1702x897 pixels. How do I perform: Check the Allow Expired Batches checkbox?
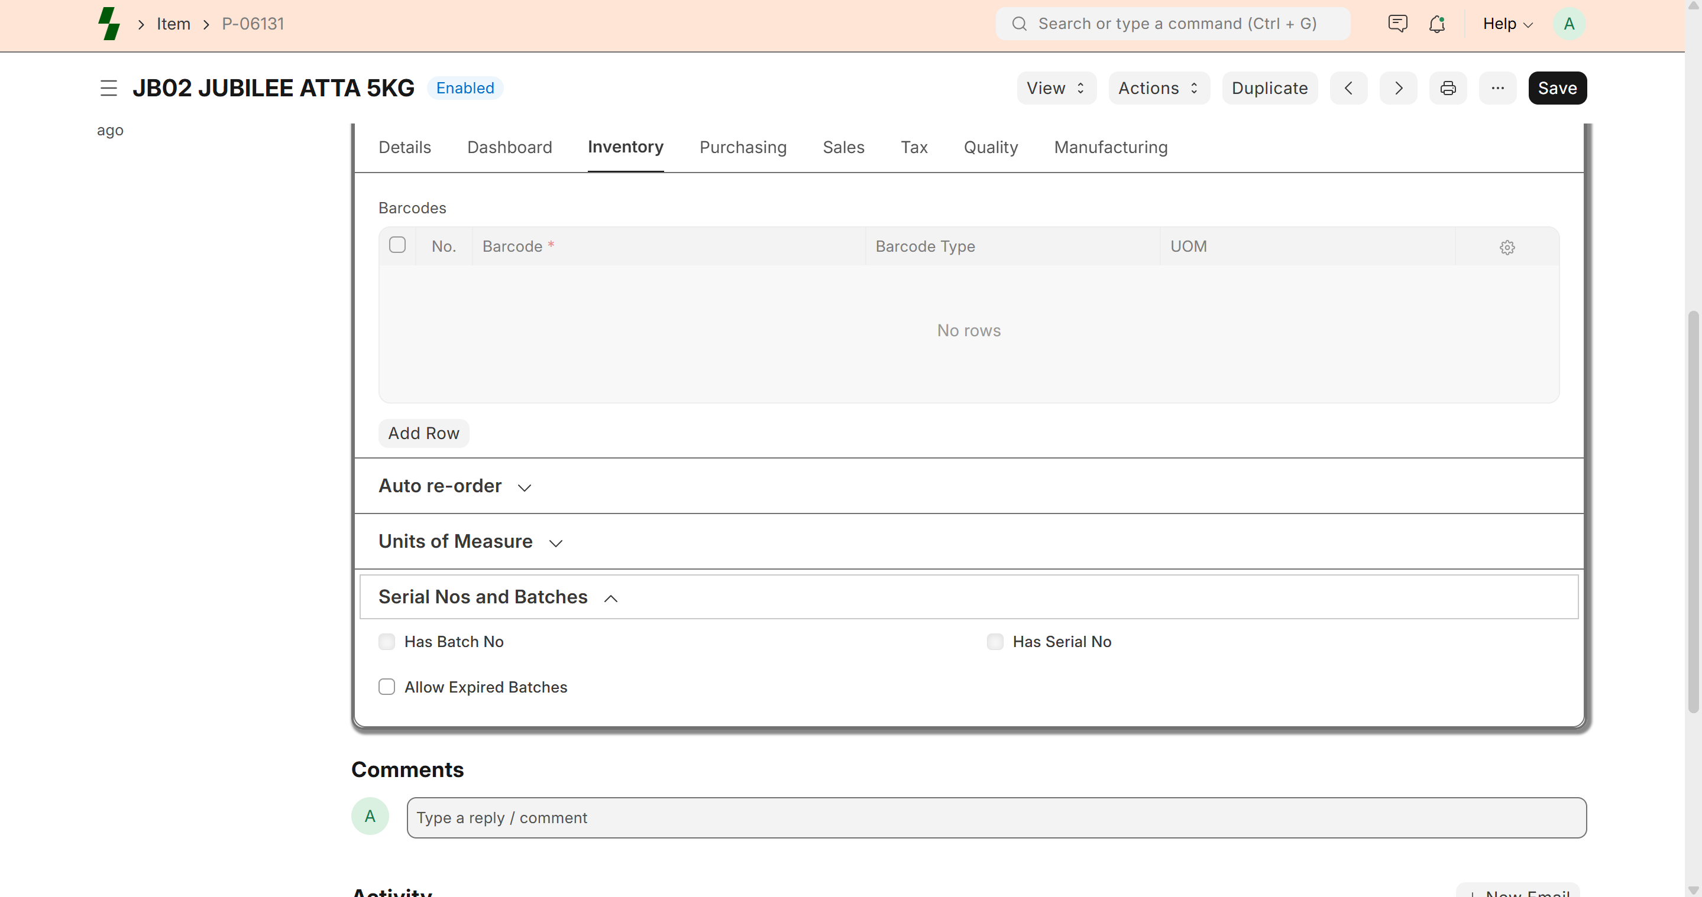[x=387, y=687]
